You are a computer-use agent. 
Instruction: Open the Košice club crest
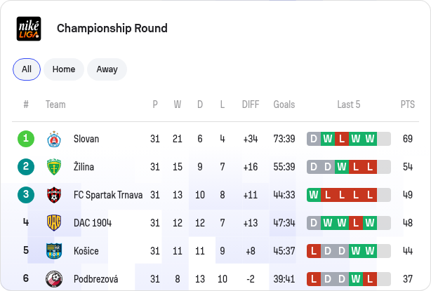(54, 251)
